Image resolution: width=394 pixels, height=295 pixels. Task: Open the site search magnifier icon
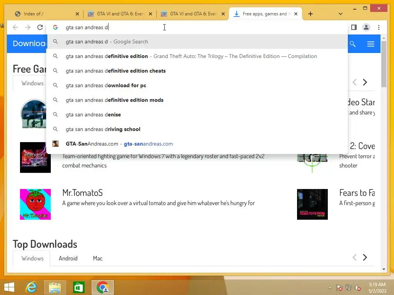[x=352, y=44]
